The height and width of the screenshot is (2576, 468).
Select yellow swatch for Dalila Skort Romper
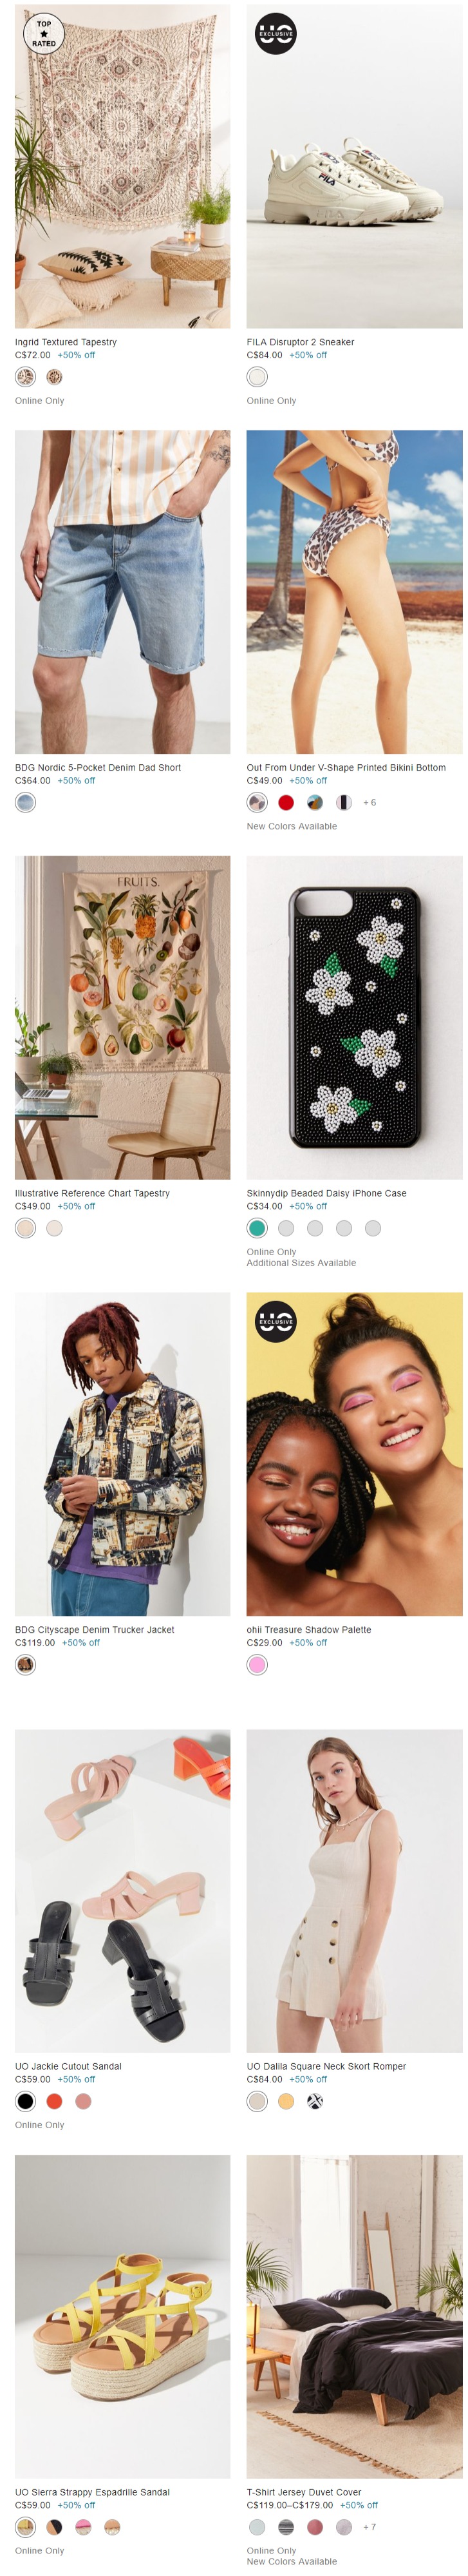click(x=286, y=2101)
